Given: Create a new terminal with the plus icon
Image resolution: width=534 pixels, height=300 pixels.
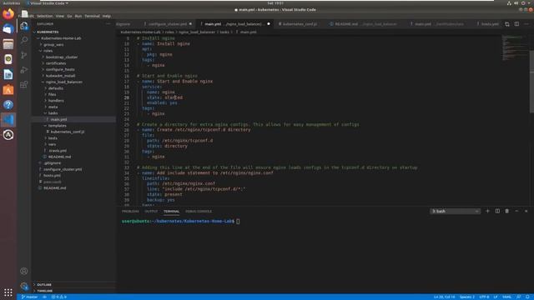Looking at the screenshot, I should [487, 211].
